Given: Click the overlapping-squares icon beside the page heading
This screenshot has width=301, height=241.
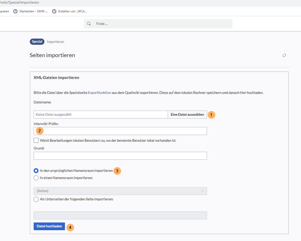Looking at the screenshot, I should pyautogui.click(x=284, y=55).
